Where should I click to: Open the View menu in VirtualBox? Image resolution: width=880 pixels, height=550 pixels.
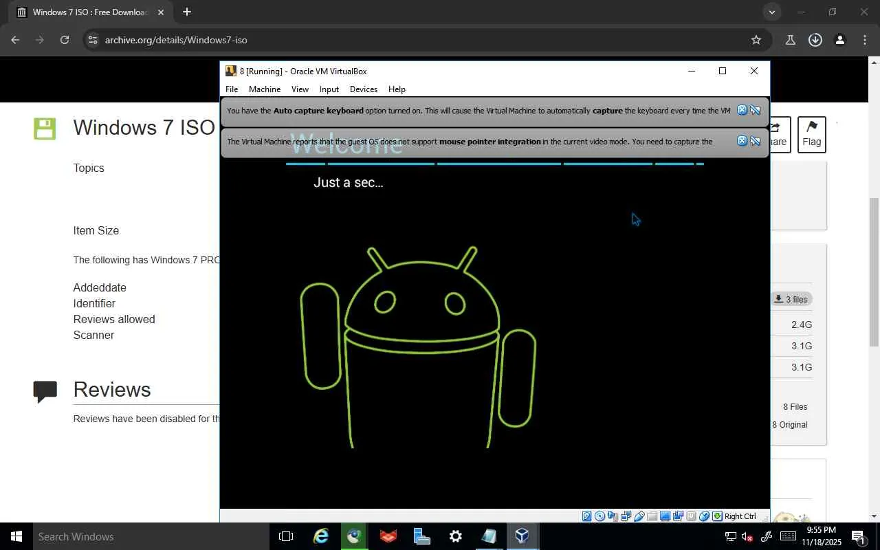[x=300, y=89]
